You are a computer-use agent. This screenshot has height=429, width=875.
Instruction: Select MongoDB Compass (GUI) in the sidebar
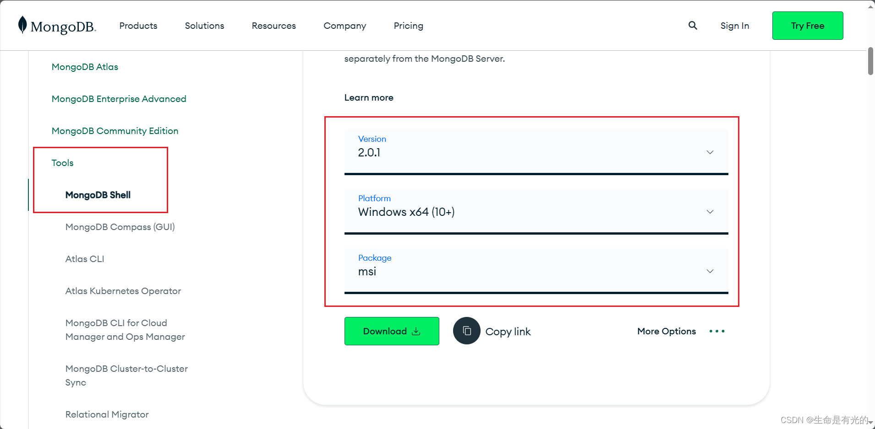[120, 227]
